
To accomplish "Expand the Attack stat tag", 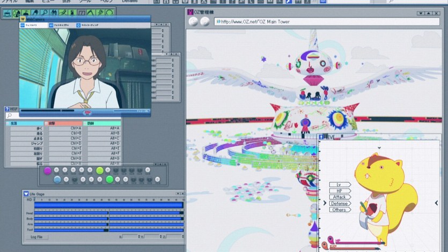I will coord(341,197).
